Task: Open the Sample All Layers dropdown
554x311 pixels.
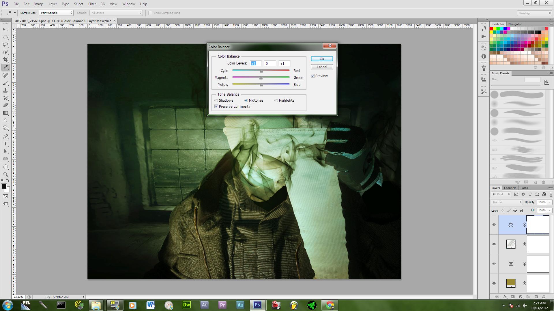Action: click(x=116, y=13)
